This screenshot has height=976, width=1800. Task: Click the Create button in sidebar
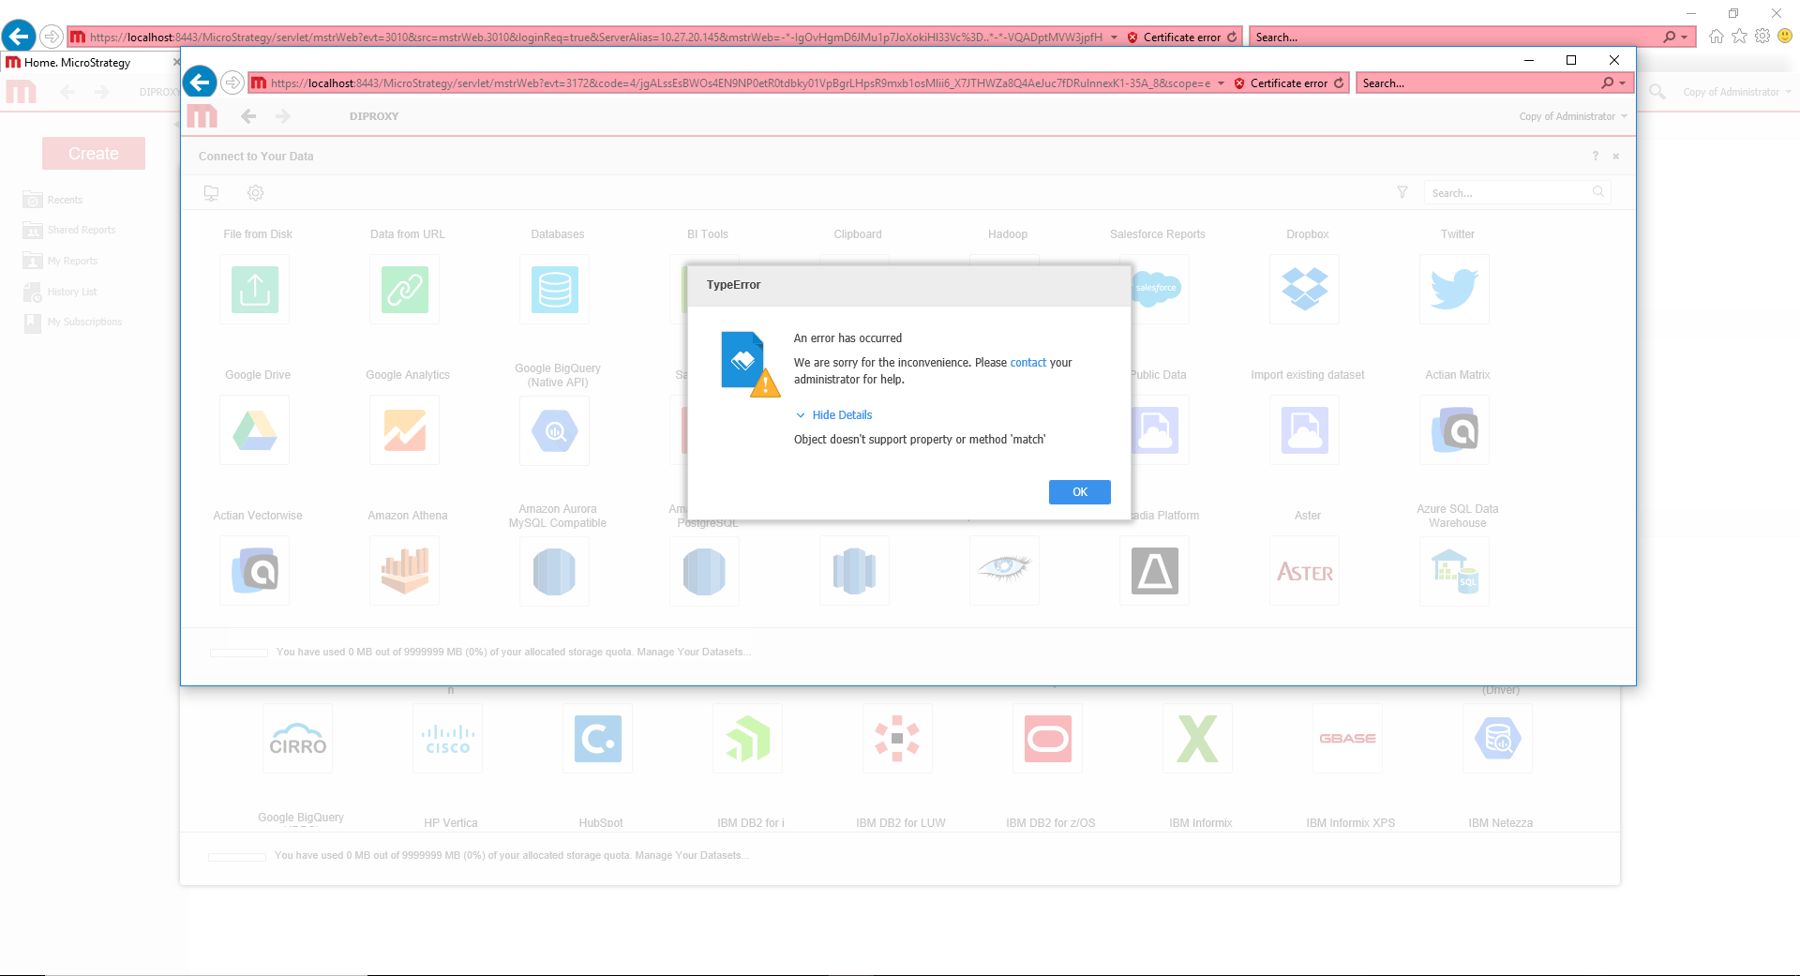(94, 154)
